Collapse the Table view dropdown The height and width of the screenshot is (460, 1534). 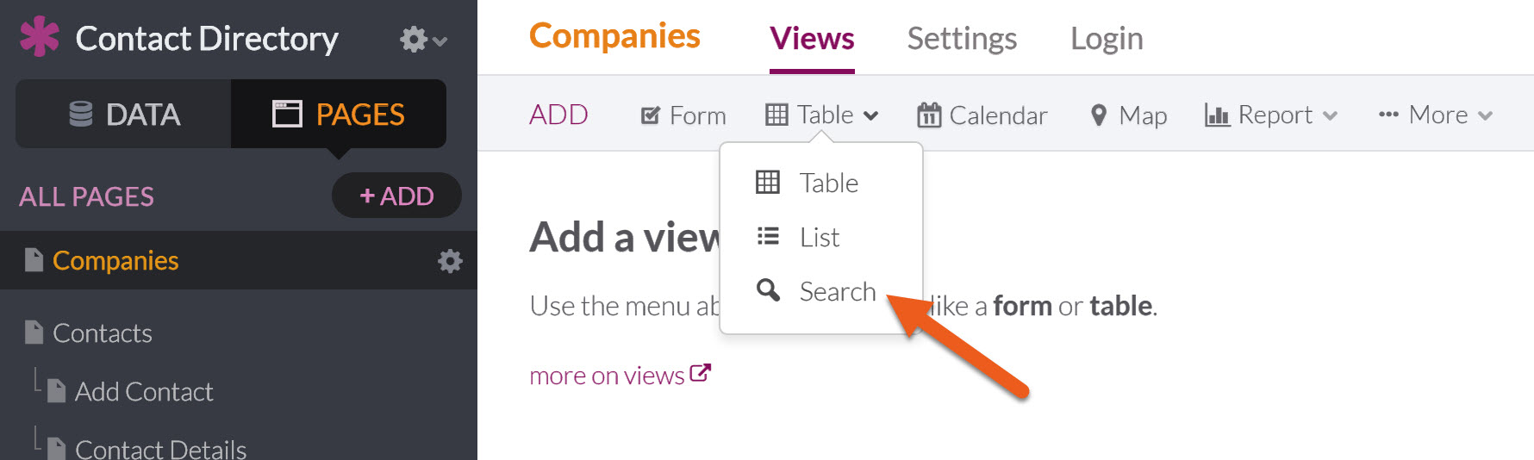pos(822,115)
